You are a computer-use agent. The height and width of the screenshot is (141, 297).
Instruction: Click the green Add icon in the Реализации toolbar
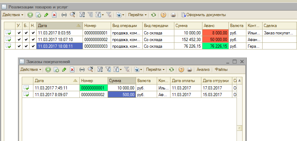30,15
